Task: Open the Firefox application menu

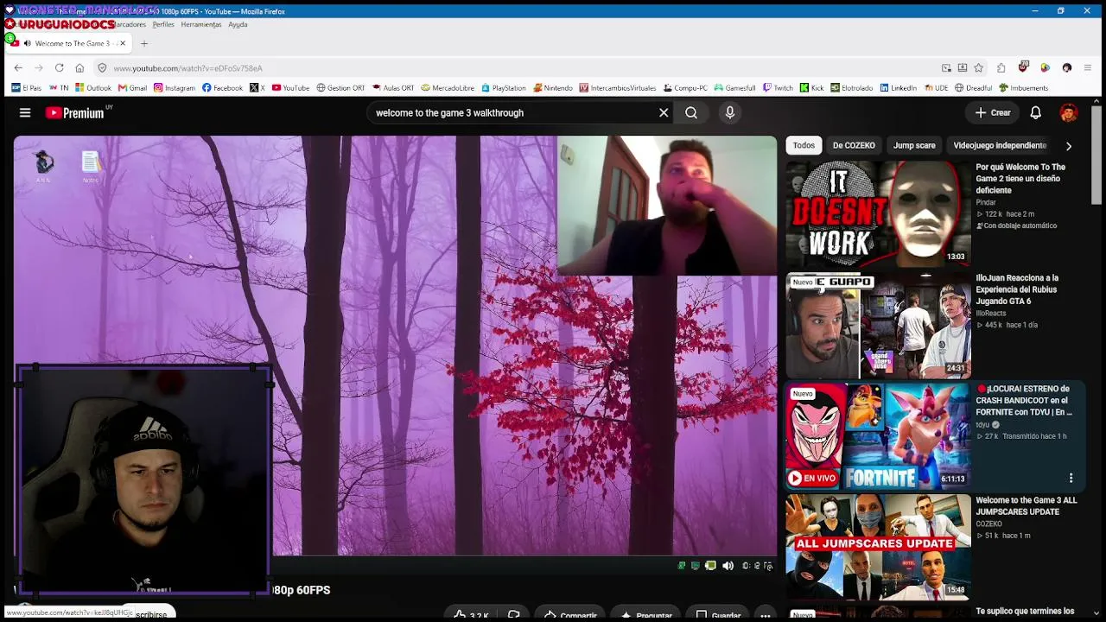Action: (x=1087, y=67)
